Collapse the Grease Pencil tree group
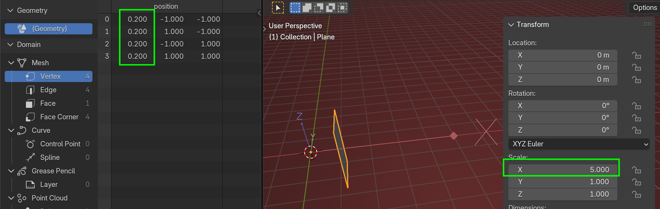660x209 pixels. coord(11,171)
